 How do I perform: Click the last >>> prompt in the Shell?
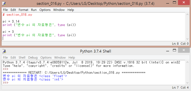point(5,83)
